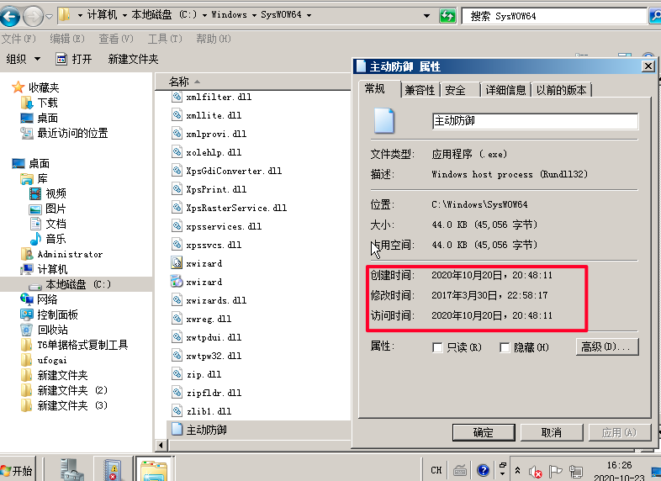Open Server Manager icon on taskbar
Image resolution: width=661 pixels, height=481 pixels.
(71, 469)
